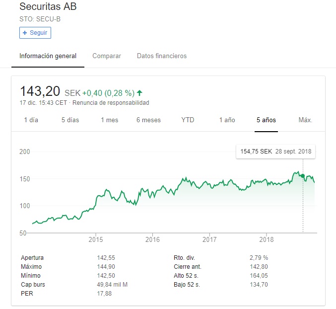Viewport: 336px width, 309px height.
Task: Open the Datos financieros tab
Action: tap(162, 56)
